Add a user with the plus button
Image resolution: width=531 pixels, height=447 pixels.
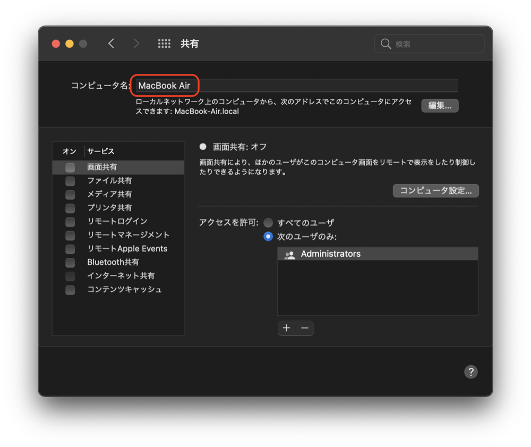pyautogui.click(x=287, y=328)
